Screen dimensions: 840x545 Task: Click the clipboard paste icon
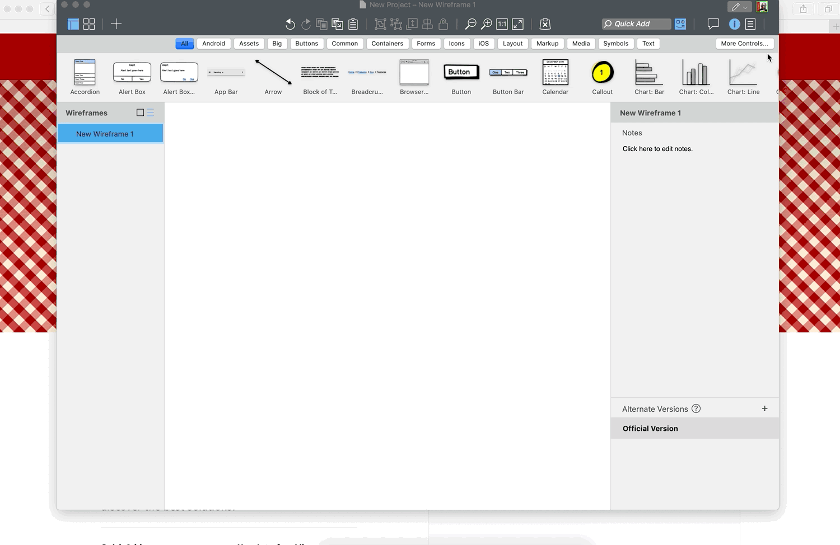point(353,24)
